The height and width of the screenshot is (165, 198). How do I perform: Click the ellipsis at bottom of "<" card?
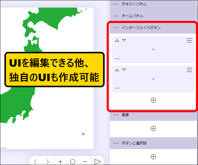pyautogui.click(x=117, y=88)
